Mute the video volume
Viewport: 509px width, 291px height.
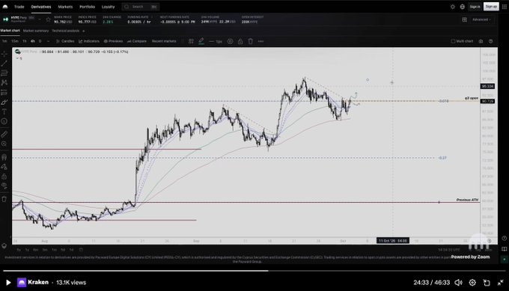point(458,283)
